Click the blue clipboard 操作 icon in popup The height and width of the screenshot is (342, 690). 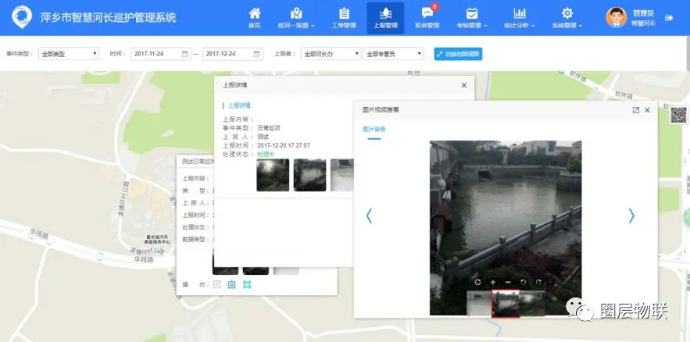click(231, 285)
